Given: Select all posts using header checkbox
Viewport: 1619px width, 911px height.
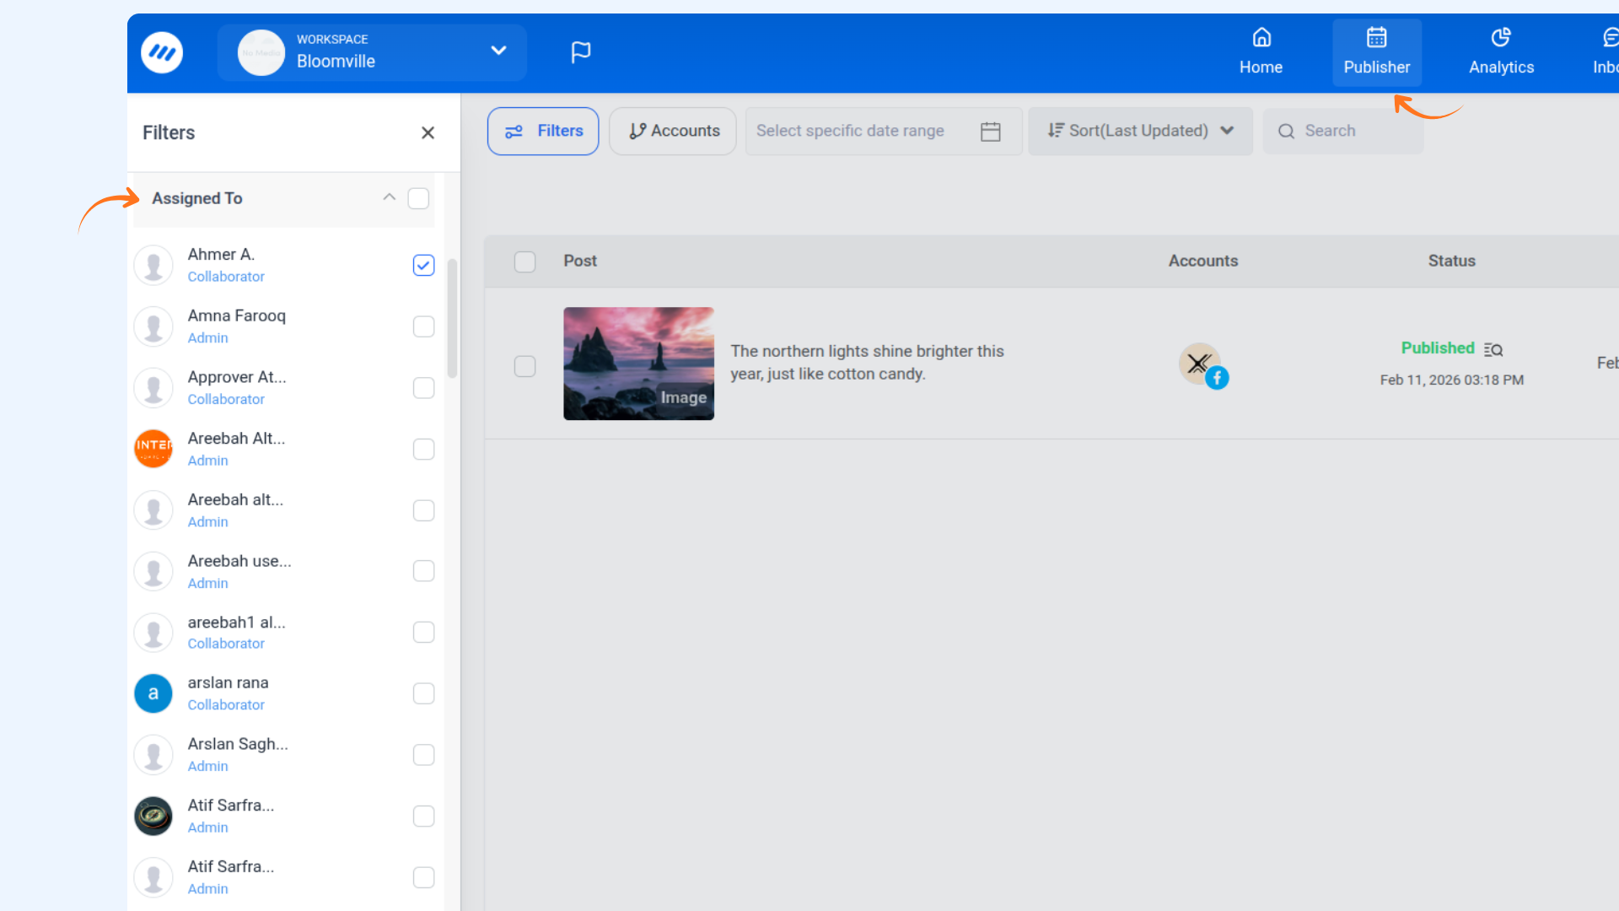Looking at the screenshot, I should tap(524, 261).
